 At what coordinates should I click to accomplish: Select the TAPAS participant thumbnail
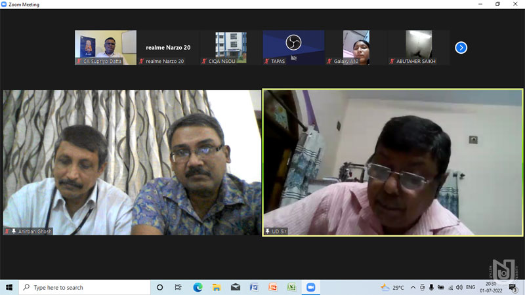(x=293, y=47)
